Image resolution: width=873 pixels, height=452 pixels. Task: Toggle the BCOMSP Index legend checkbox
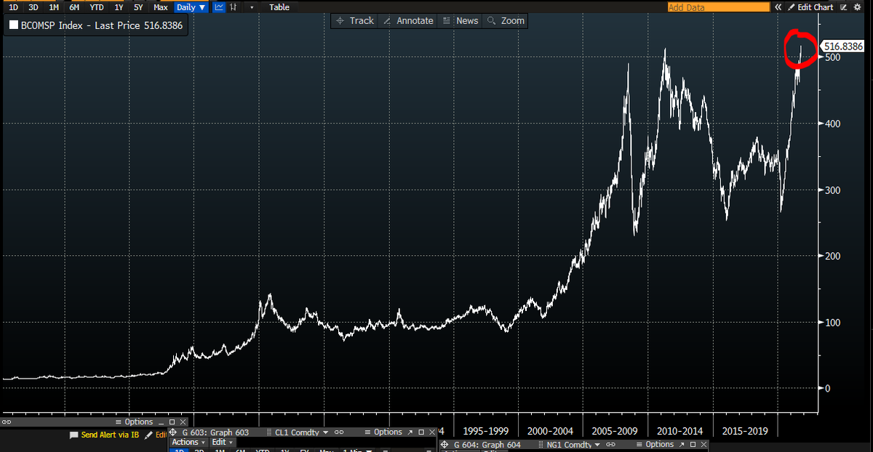pyautogui.click(x=13, y=24)
